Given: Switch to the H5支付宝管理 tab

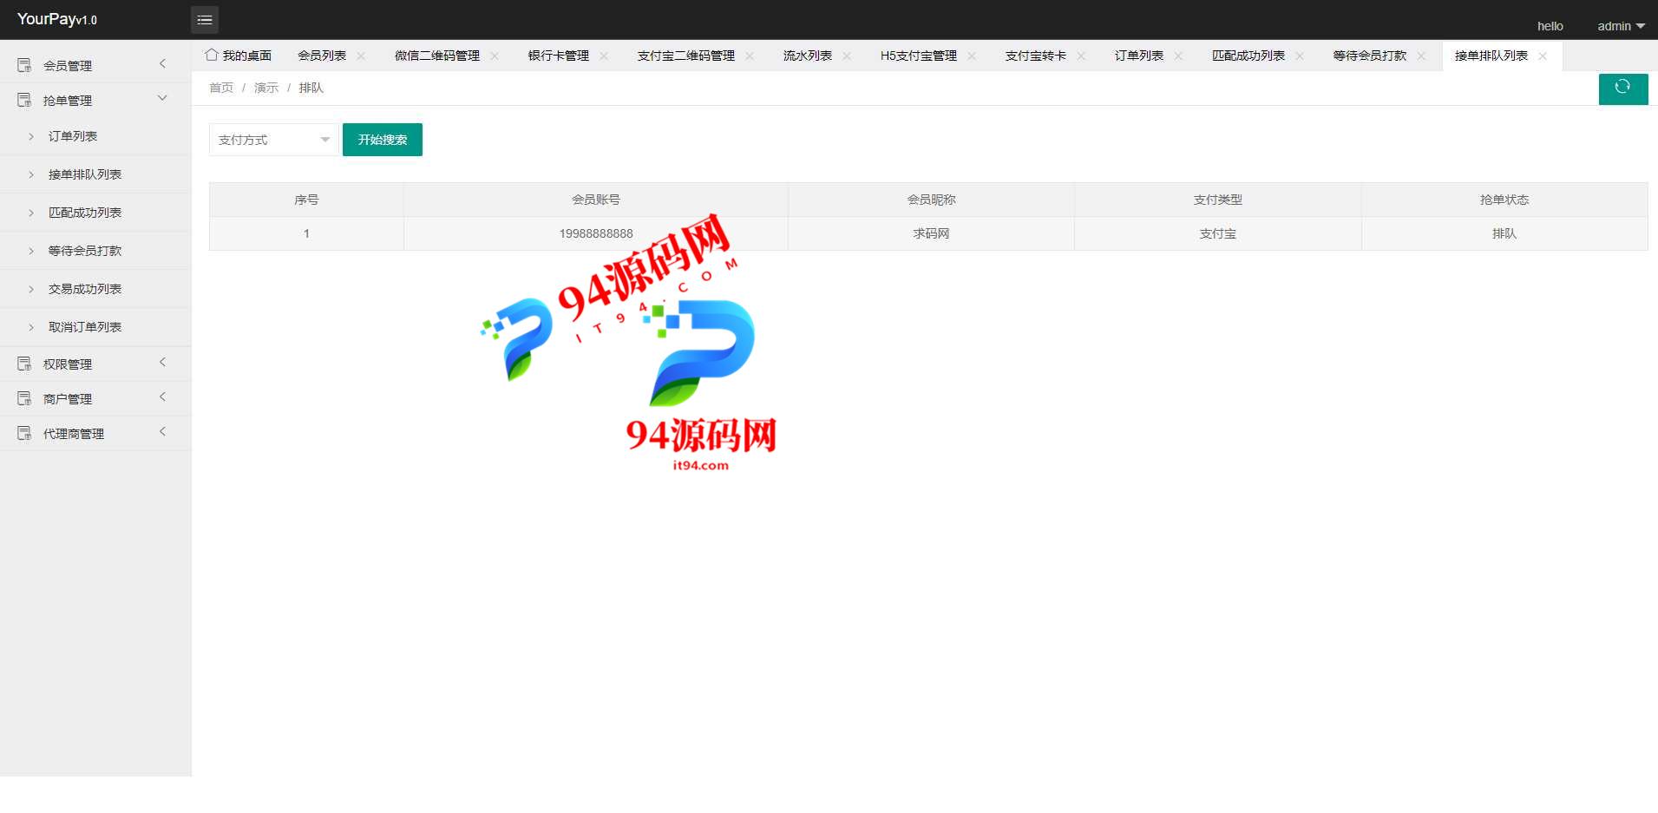Looking at the screenshot, I should tap(919, 56).
